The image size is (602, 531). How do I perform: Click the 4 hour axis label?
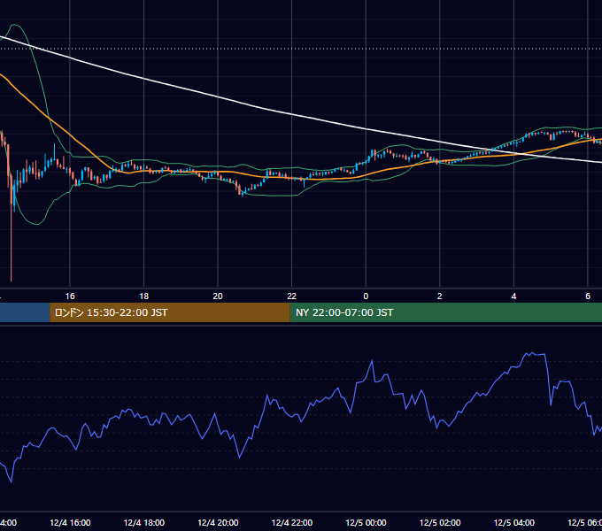[513, 296]
